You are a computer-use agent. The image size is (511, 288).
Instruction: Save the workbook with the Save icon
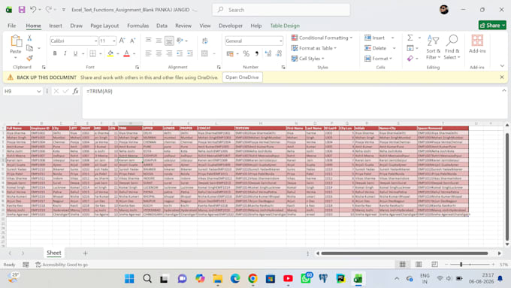[x=22, y=10]
